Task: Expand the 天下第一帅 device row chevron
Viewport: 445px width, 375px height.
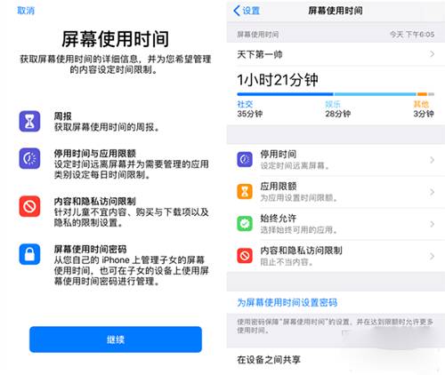Action: (433, 54)
